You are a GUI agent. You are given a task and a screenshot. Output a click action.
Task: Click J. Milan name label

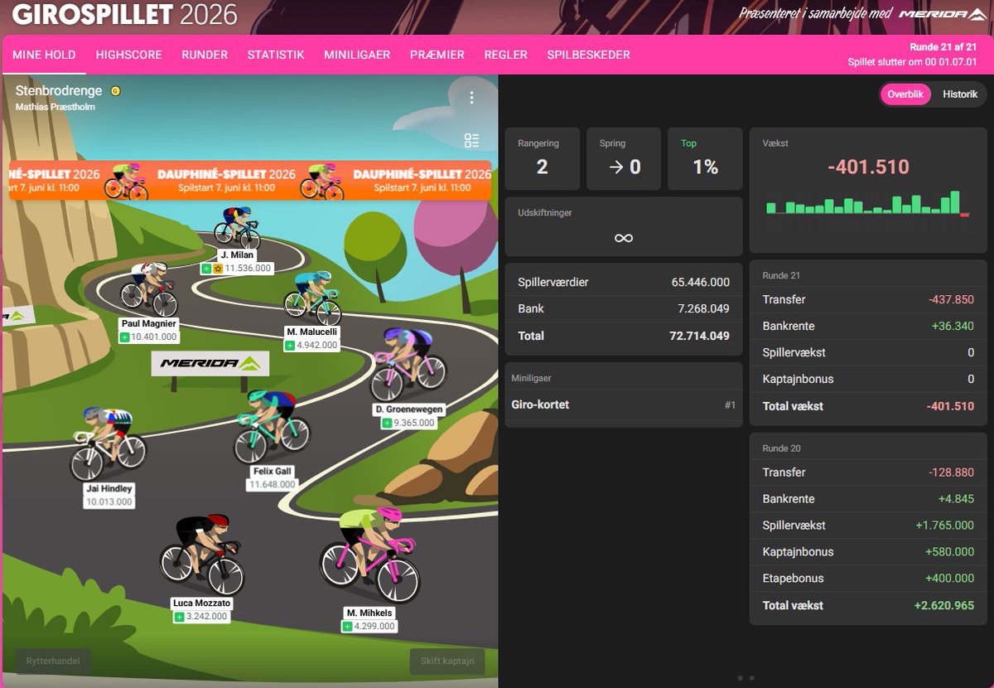point(237,255)
